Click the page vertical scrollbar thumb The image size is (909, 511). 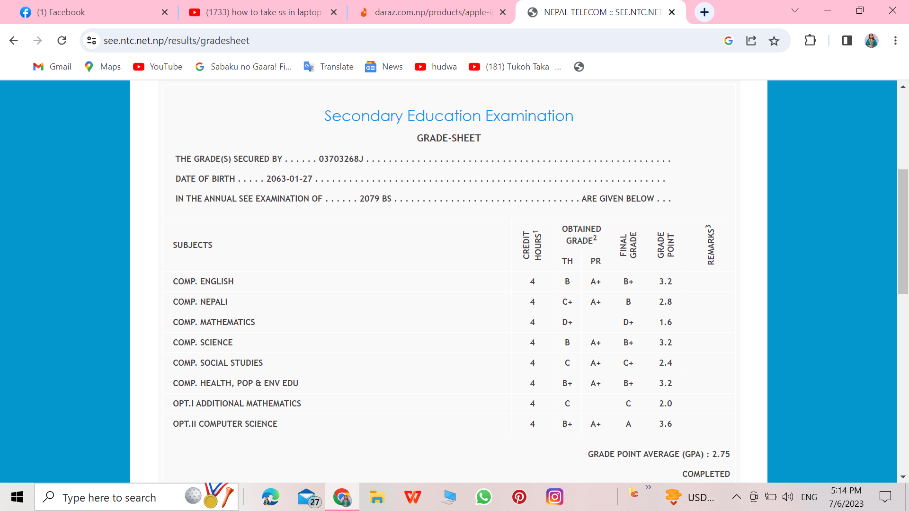pos(903,232)
